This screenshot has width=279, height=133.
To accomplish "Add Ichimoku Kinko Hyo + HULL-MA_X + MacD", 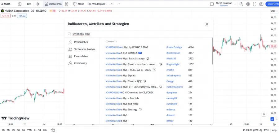I will tap(128, 70).
